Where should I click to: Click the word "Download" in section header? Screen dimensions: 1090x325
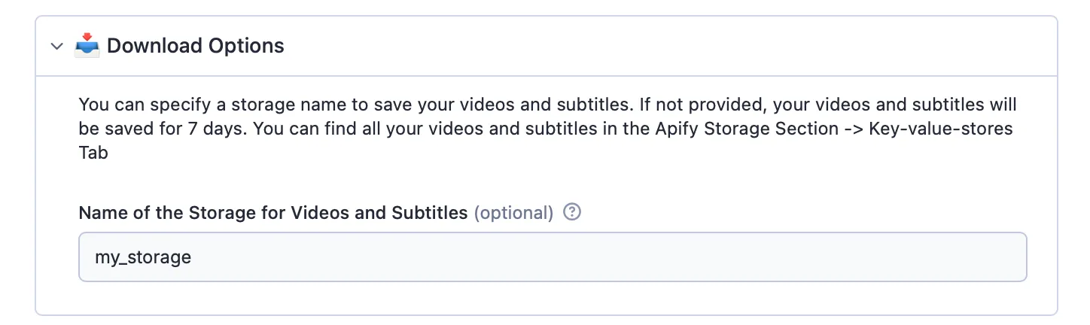(155, 46)
